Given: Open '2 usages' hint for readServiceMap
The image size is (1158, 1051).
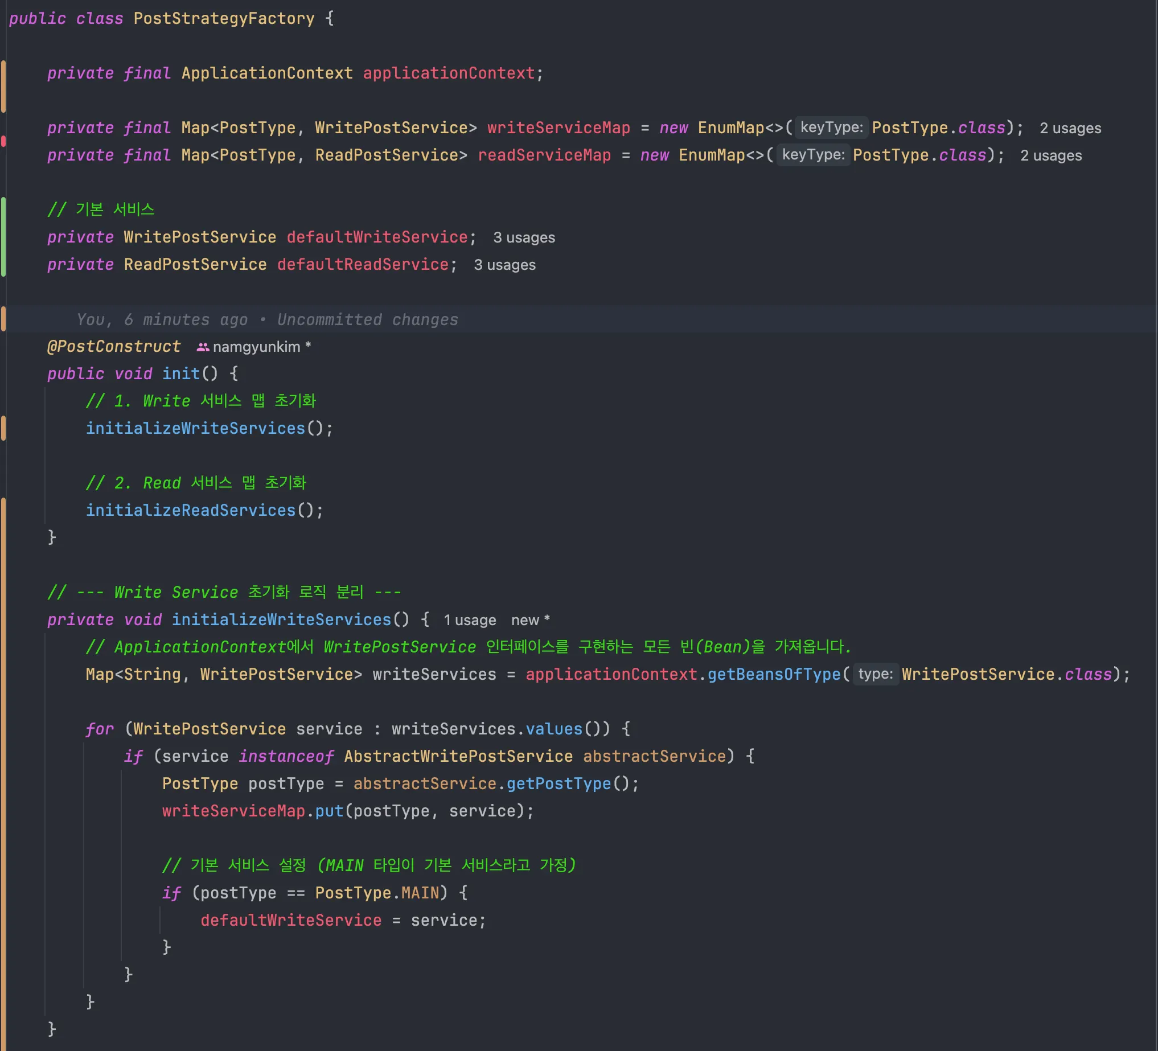Looking at the screenshot, I should click(x=1050, y=155).
